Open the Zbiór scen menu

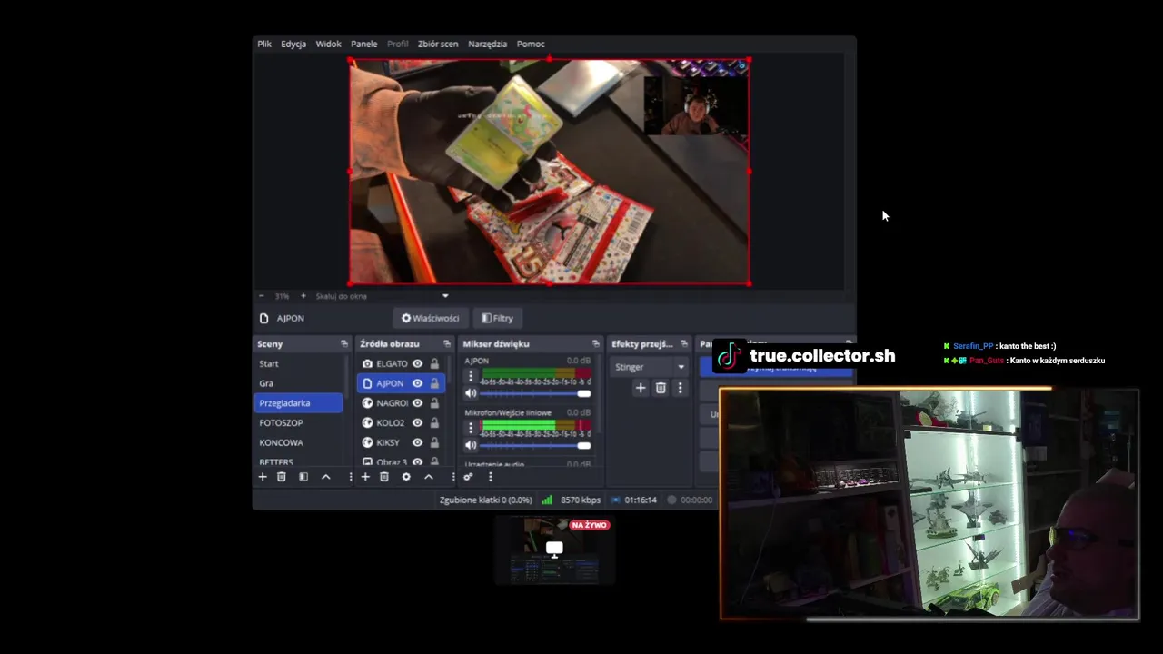(x=438, y=44)
